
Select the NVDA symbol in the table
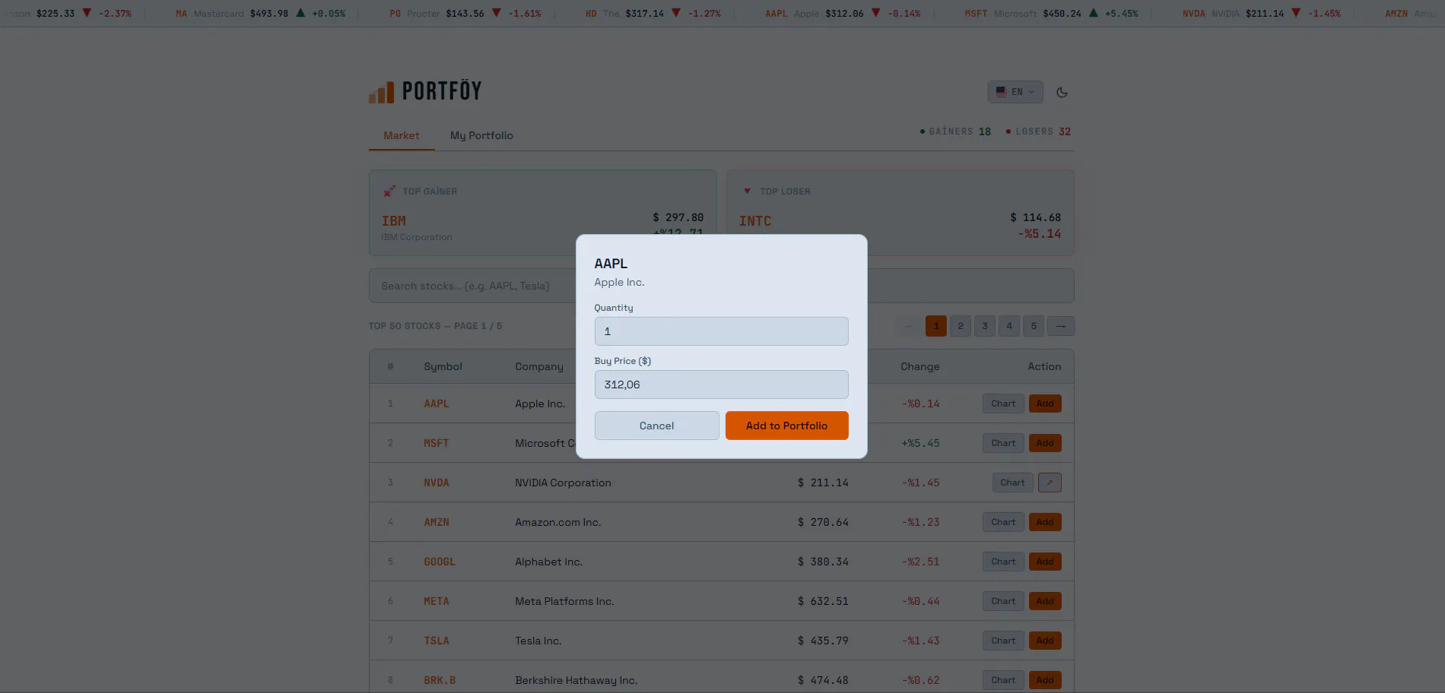[437, 483]
